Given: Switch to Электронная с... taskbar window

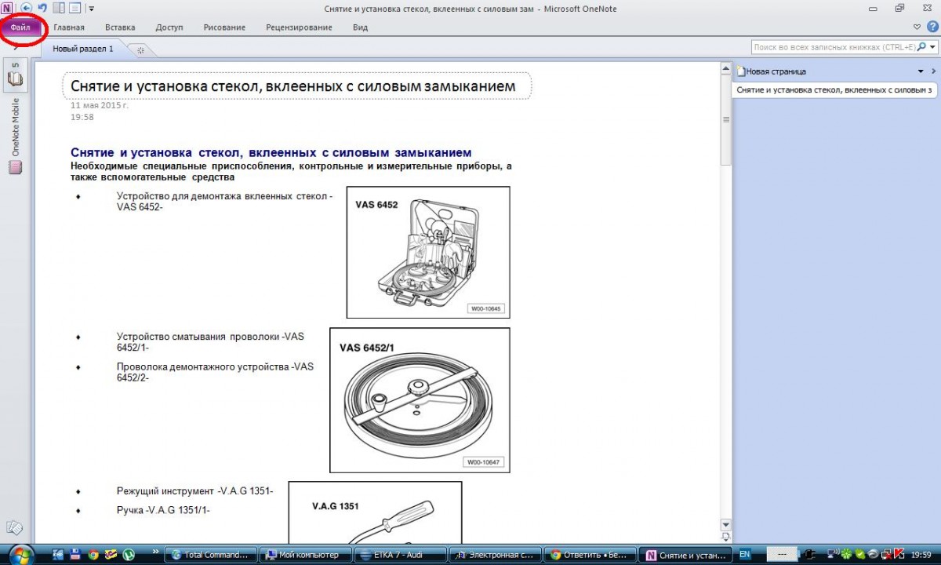Looking at the screenshot, I should 495,554.
